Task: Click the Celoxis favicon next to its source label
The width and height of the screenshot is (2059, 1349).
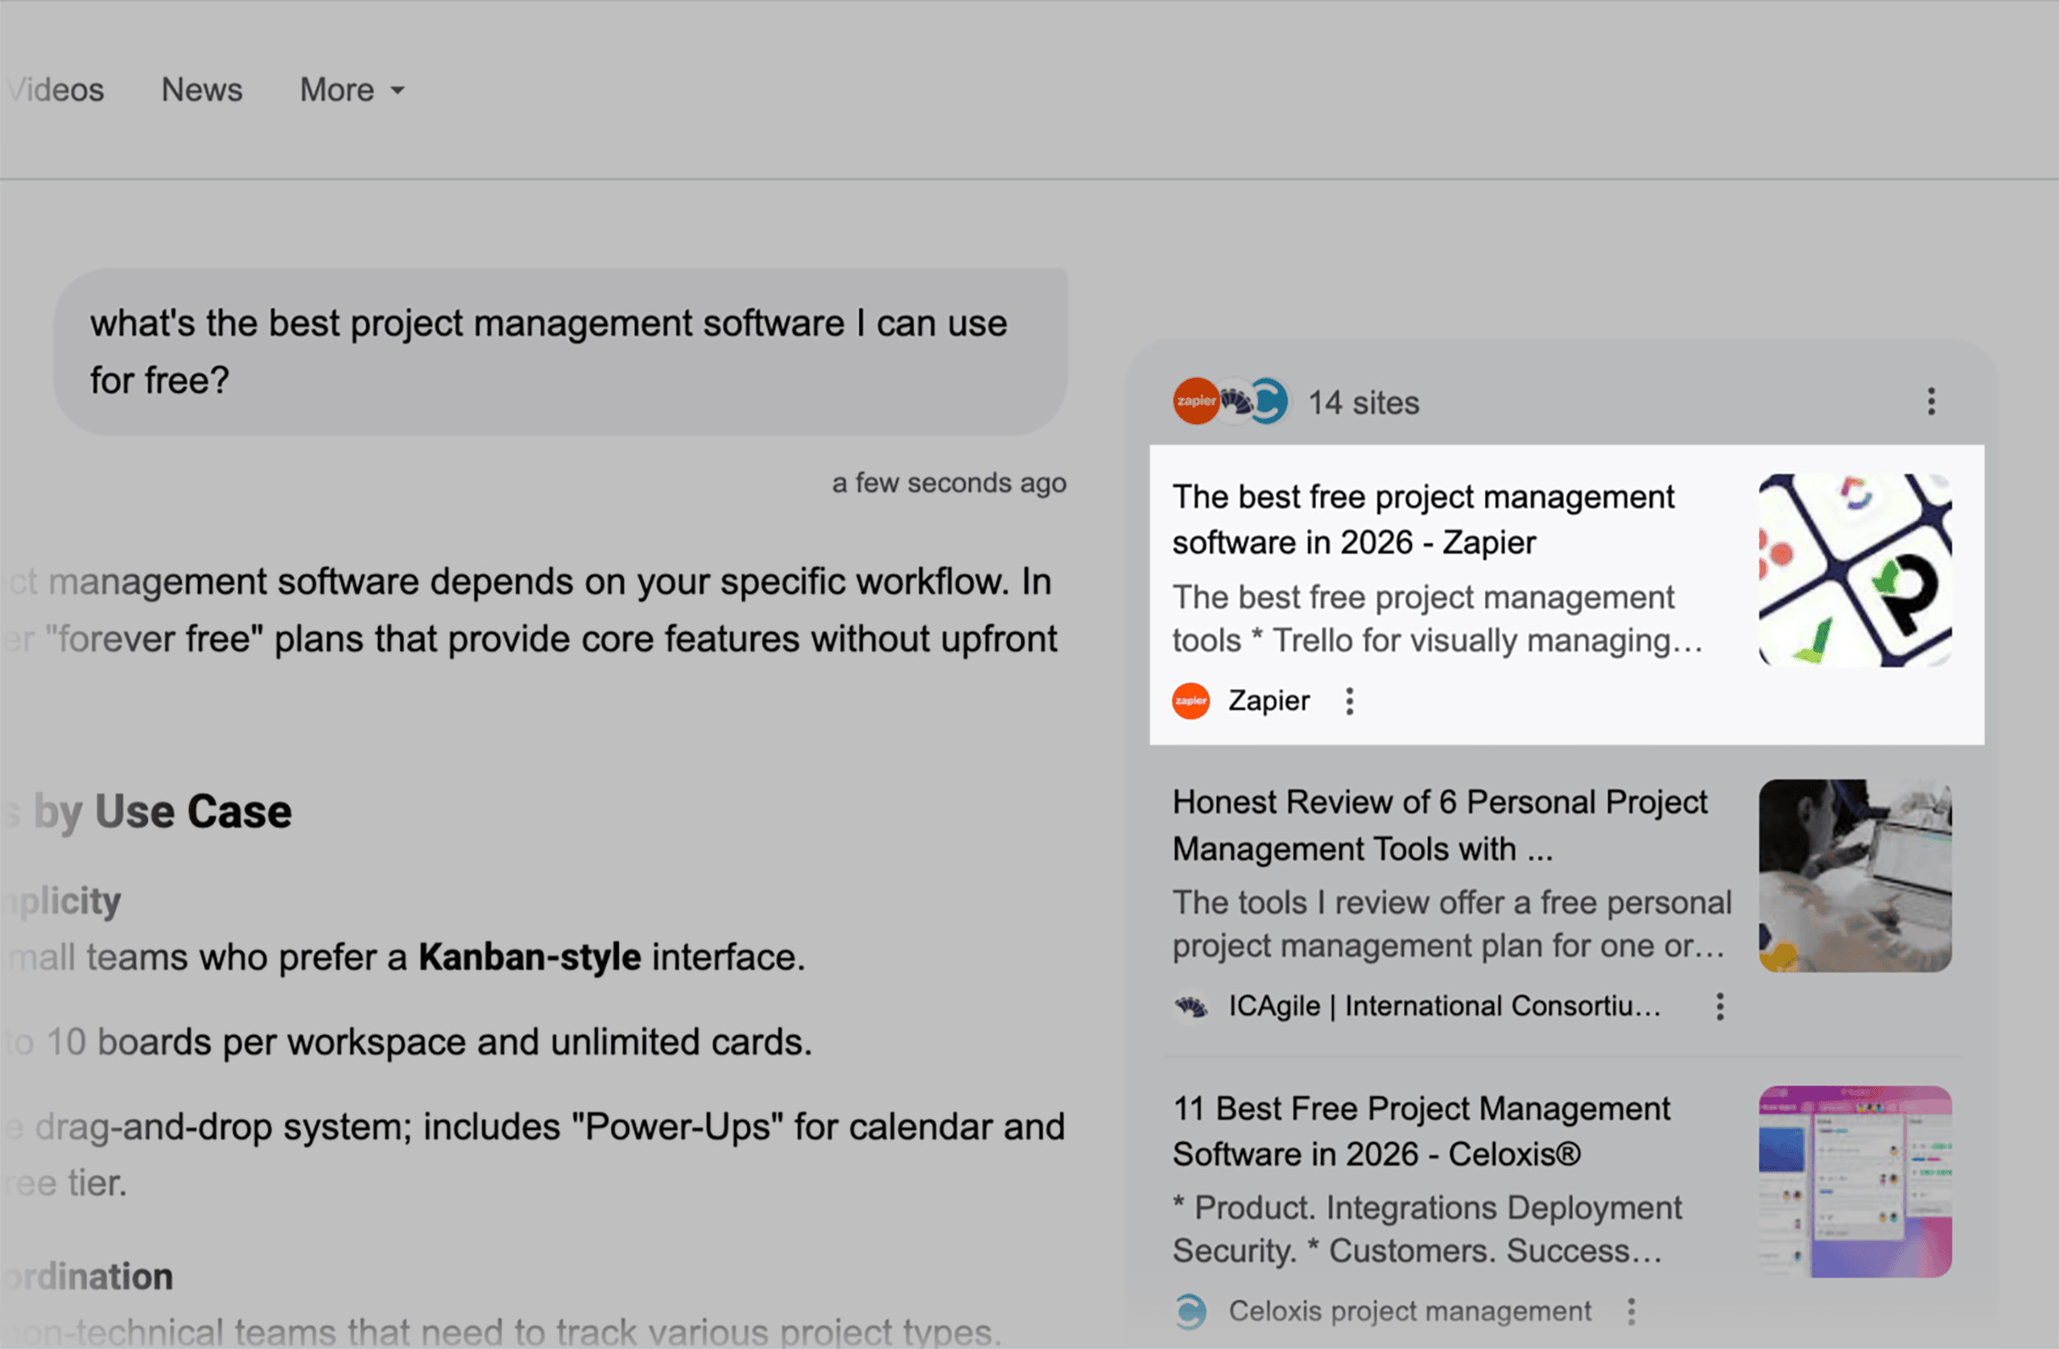Action: click(1191, 1312)
